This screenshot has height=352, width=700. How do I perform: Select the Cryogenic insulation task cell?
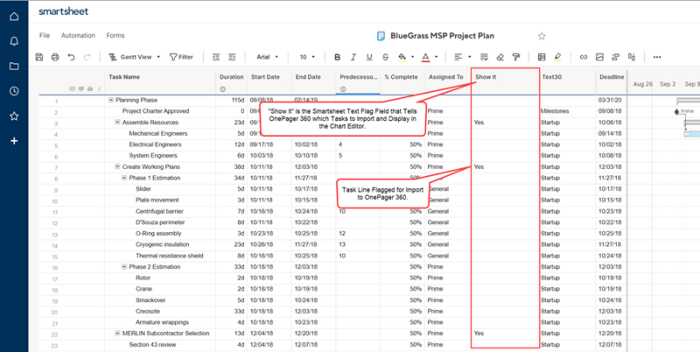(160, 244)
